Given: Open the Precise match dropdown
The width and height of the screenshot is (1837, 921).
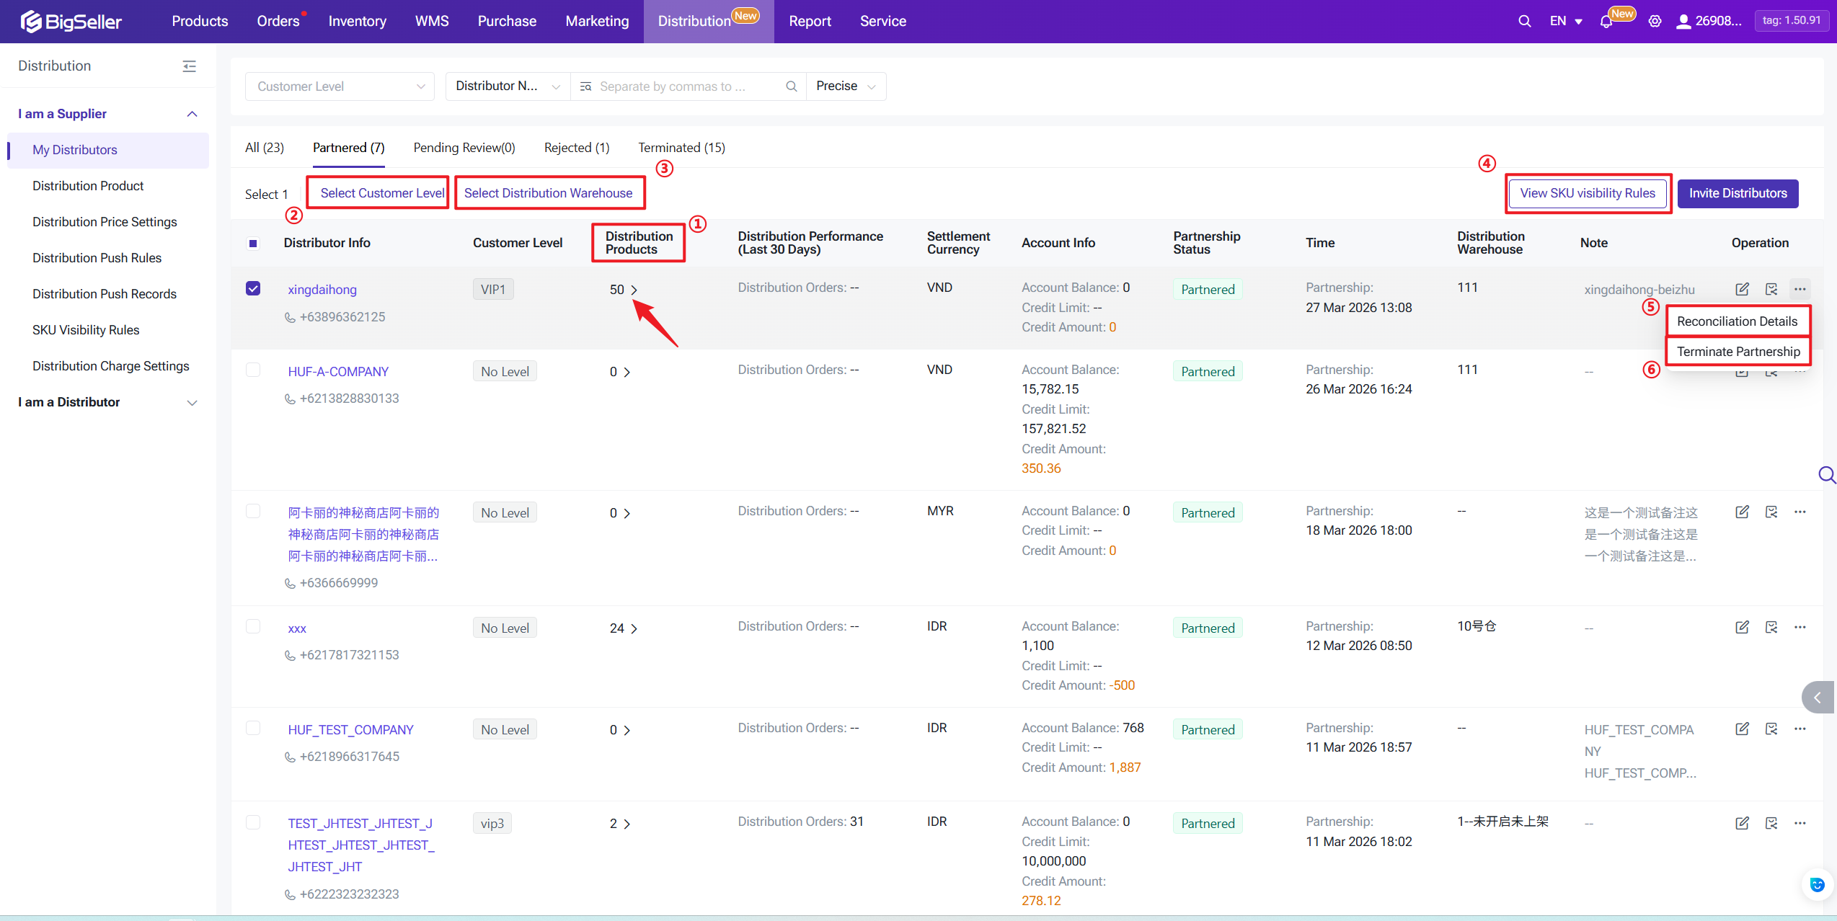Looking at the screenshot, I should point(845,86).
